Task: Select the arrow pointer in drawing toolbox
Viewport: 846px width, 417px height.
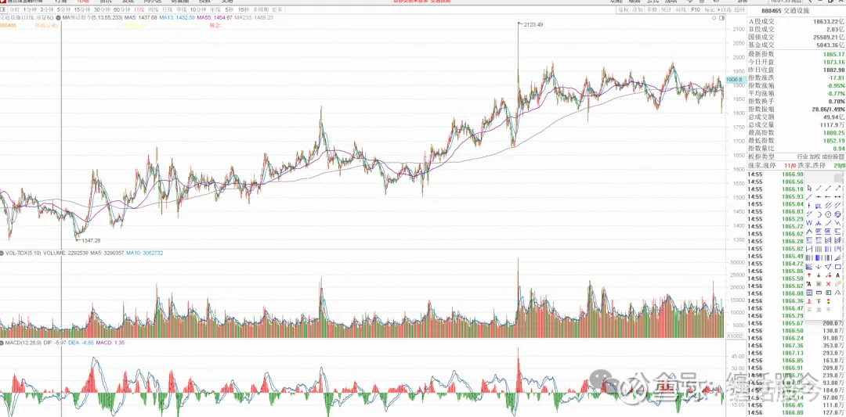Action: click(809, 188)
